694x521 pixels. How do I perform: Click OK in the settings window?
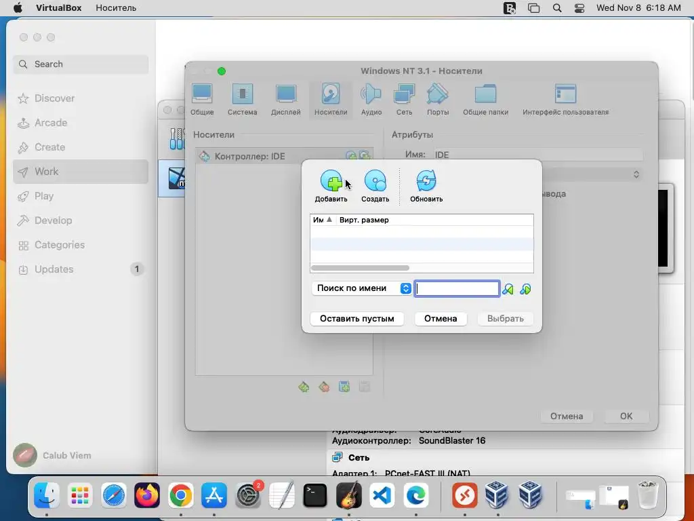pos(626,416)
